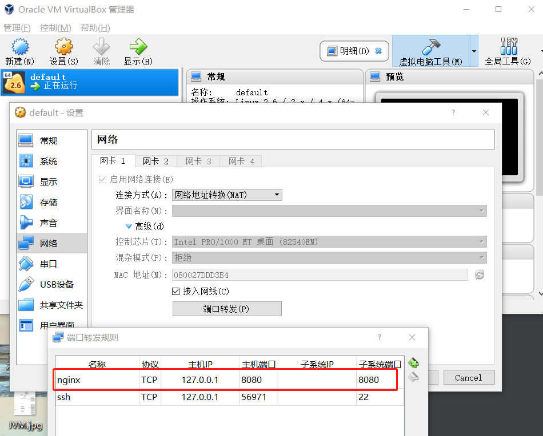Open Attached to (连接方式) NAT dropdown
Screen dimensions: 543x436
227,195
